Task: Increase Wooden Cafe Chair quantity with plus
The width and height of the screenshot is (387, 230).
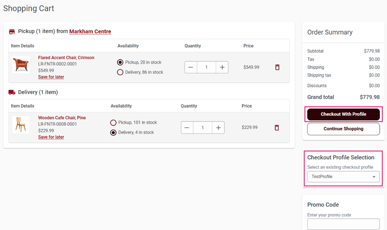Action: point(218,128)
